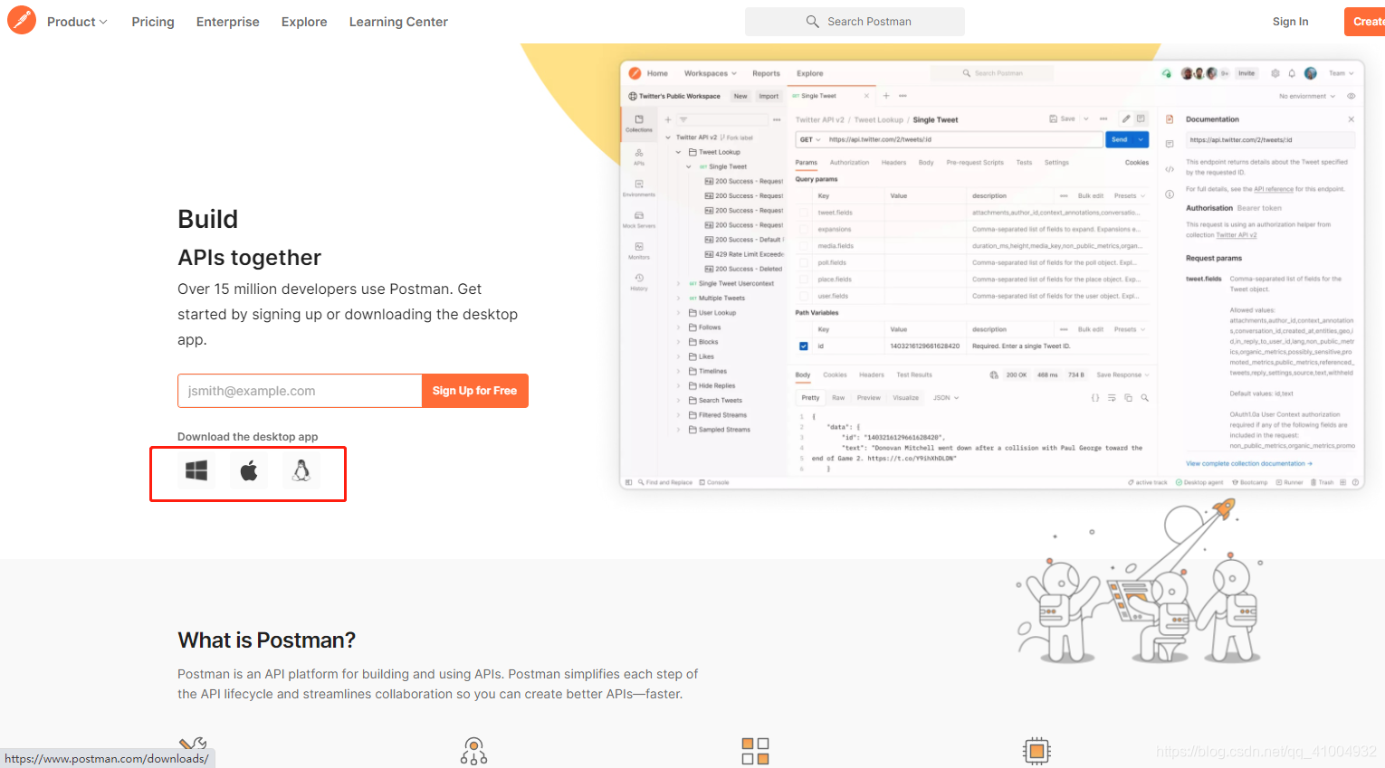
Task: Switch to the Authorization request tab
Action: click(849, 163)
